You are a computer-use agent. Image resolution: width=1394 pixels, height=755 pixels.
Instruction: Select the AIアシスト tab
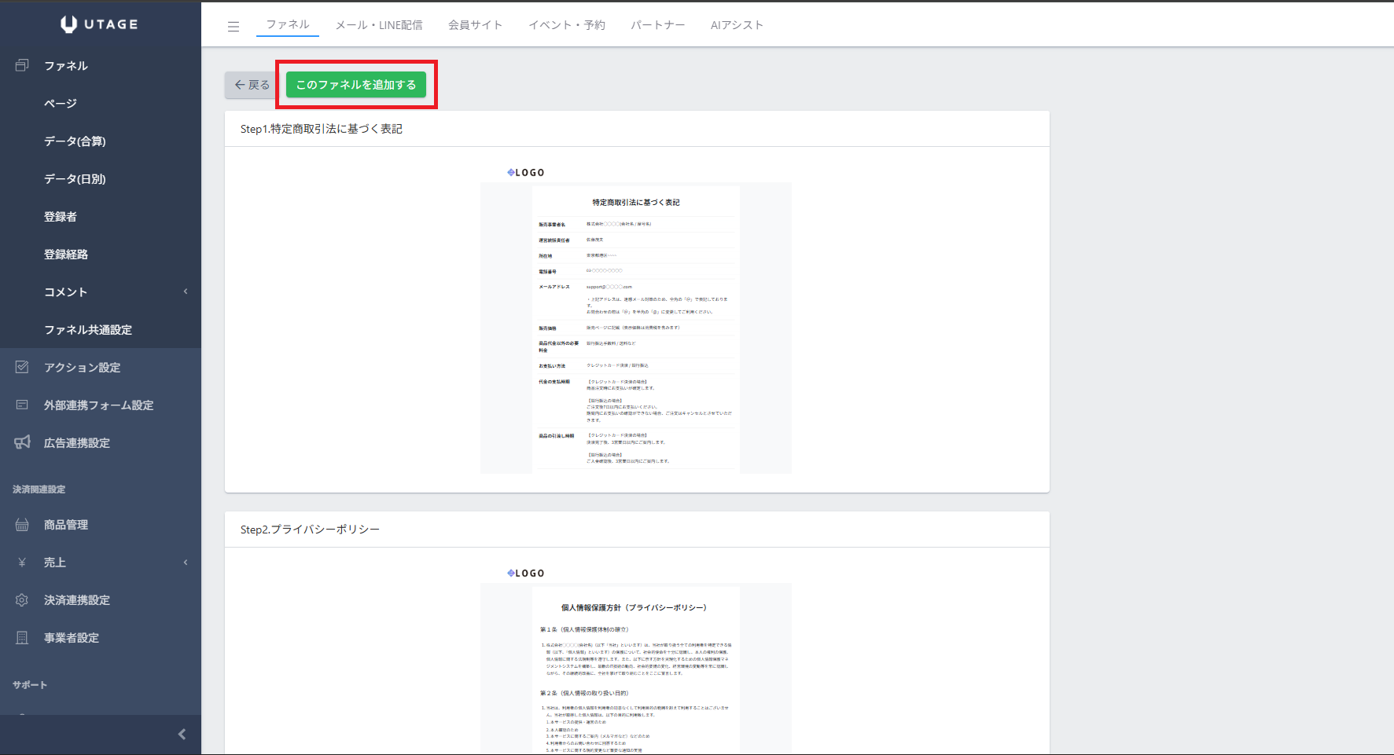737,25
